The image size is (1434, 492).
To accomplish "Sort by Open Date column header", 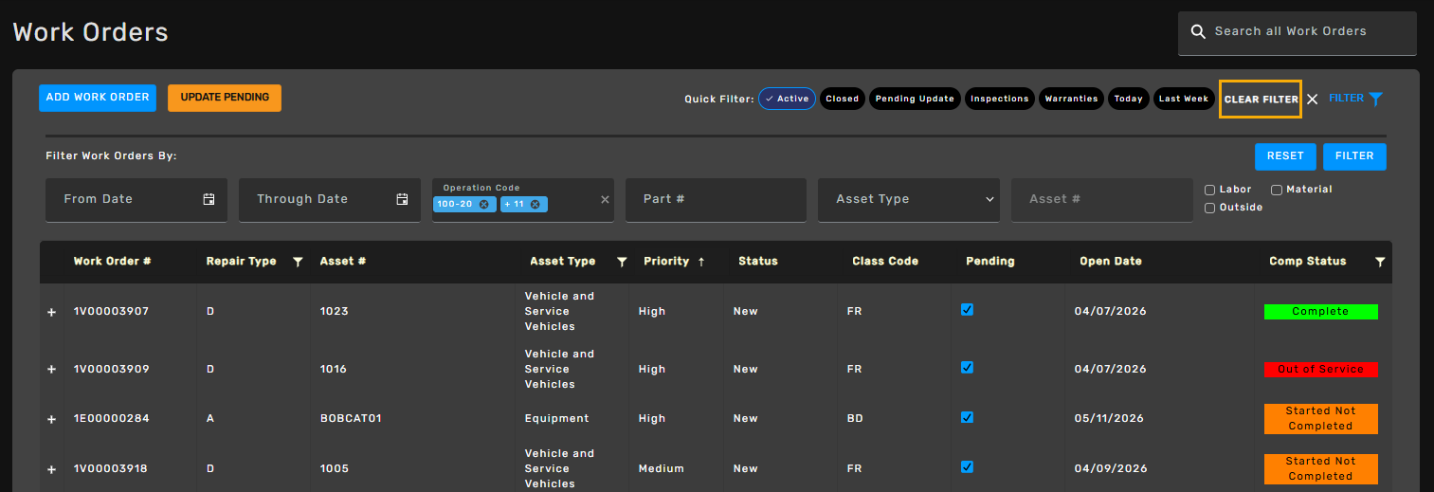I will [x=1111, y=262].
